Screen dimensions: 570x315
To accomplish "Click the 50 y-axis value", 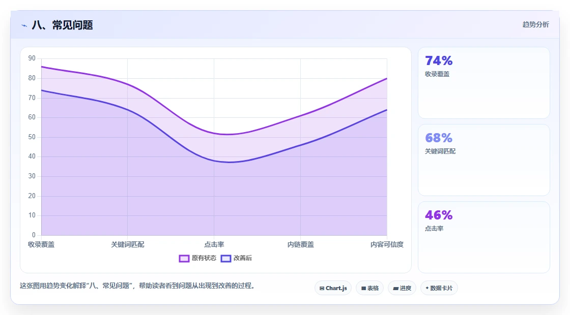I will tap(32, 137).
